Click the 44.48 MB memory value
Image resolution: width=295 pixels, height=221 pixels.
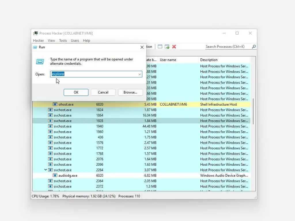(x=150, y=126)
